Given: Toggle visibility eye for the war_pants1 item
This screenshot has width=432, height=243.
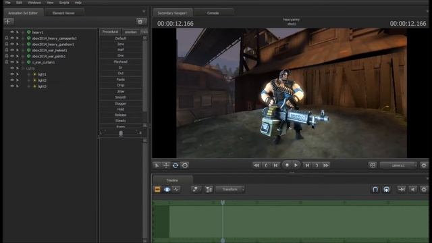Looking at the screenshot, I should pyautogui.click(x=12, y=56).
